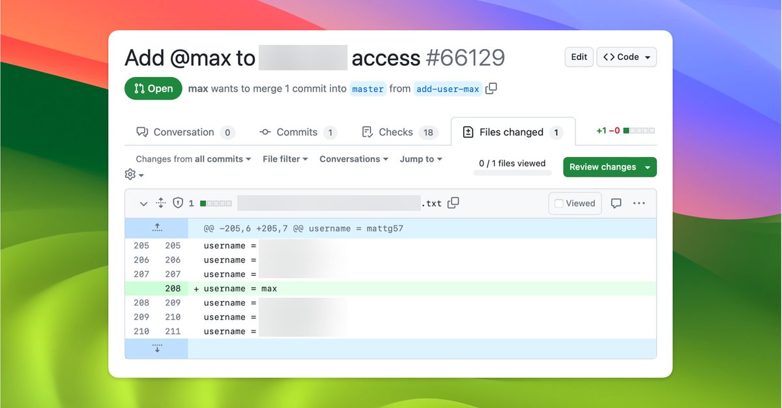
Task: Copy the add-user-max branch name
Action: pos(491,89)
